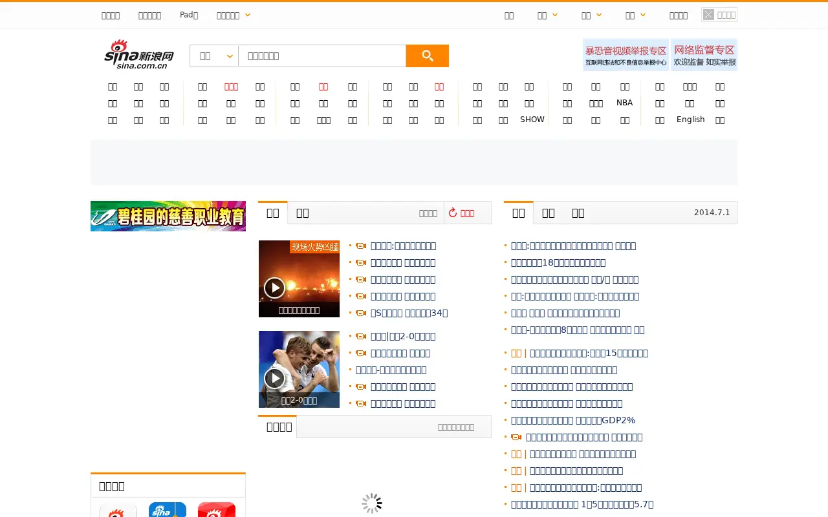The width and height of the screenshot is (828, 517).
Task: Open the SHOW channel link
Action: point(532,120)
